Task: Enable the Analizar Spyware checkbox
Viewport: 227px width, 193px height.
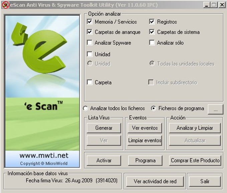Action: 89,43
